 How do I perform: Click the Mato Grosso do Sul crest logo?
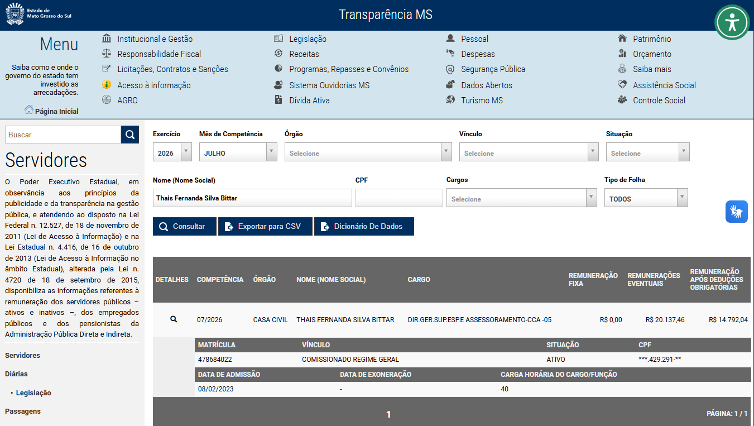tap(15, 13)
